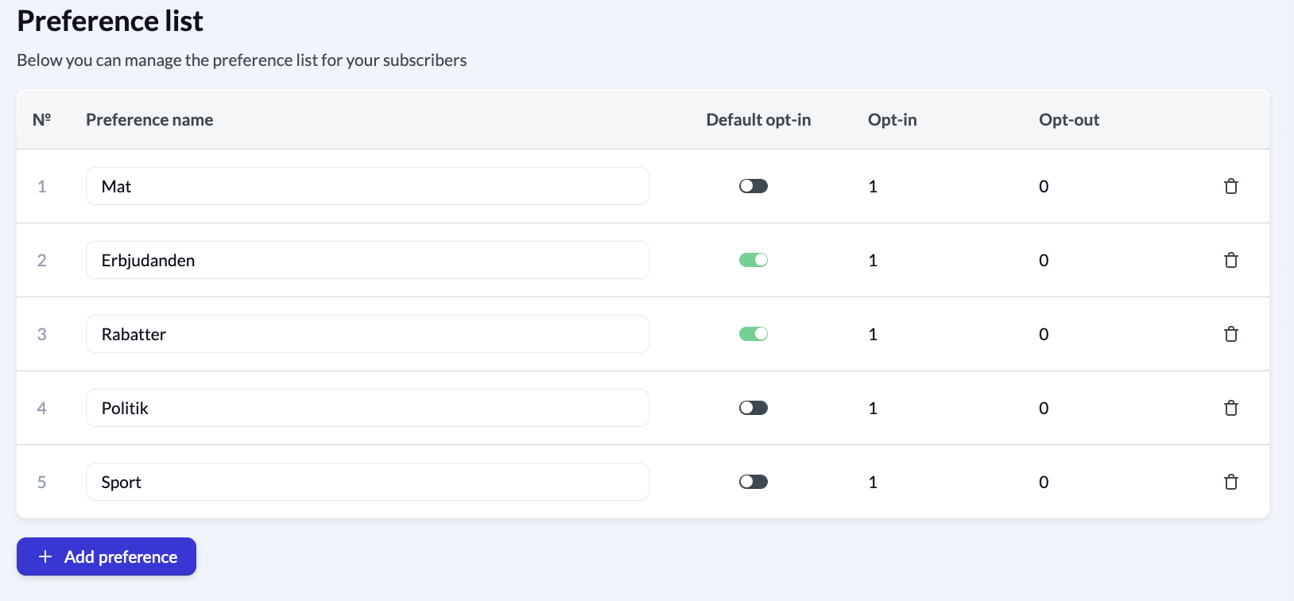Toggle default opt-in for Politik
Screen dimensions: 1294x601
(753, 408)
